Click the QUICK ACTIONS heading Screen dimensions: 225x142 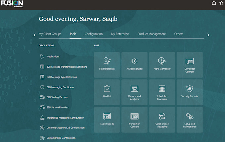click(x=47, y=45)
